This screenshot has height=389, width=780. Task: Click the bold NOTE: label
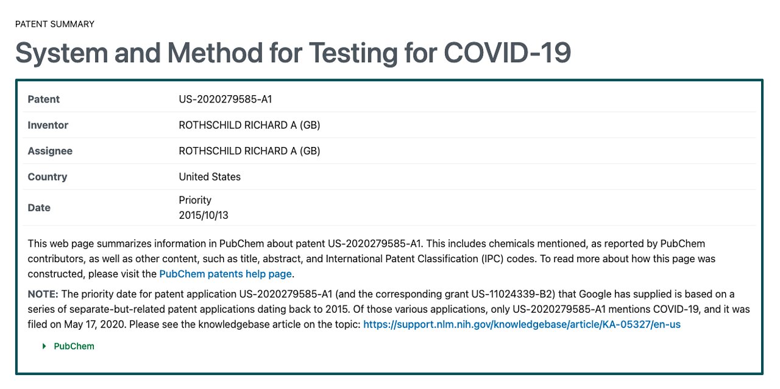(x=43, y=294)
